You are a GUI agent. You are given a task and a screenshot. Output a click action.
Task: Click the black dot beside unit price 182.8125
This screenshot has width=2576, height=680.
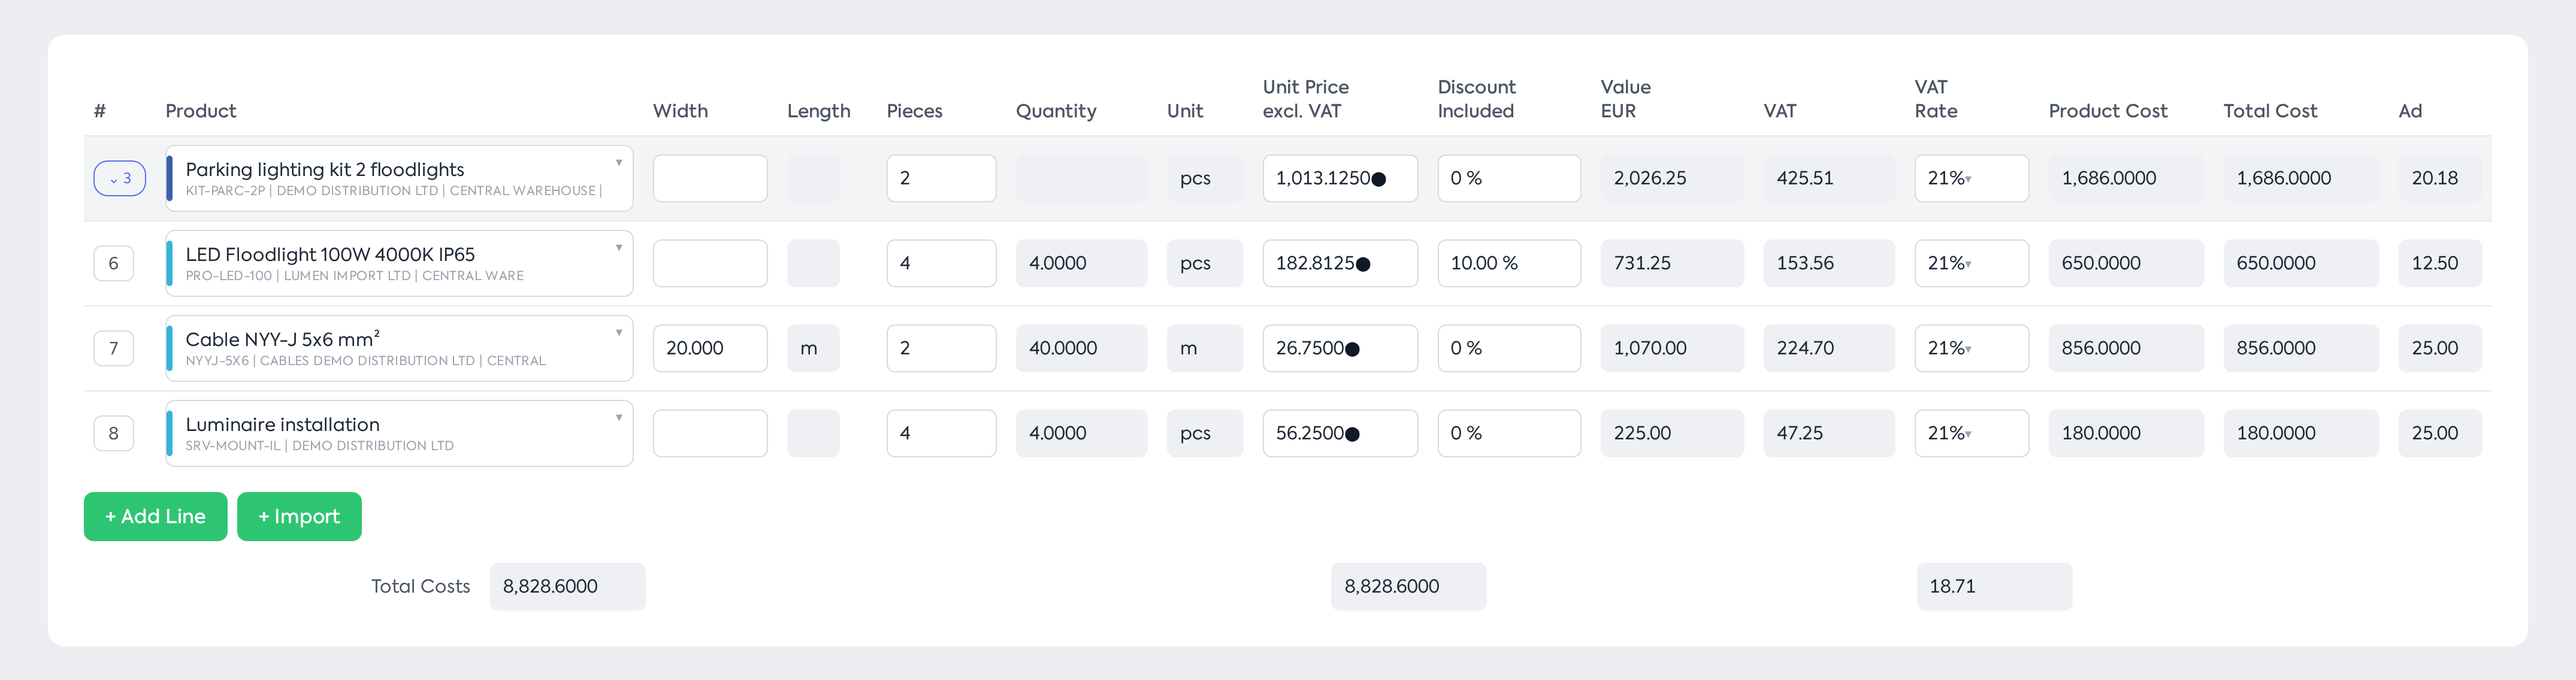point(1363,265)
